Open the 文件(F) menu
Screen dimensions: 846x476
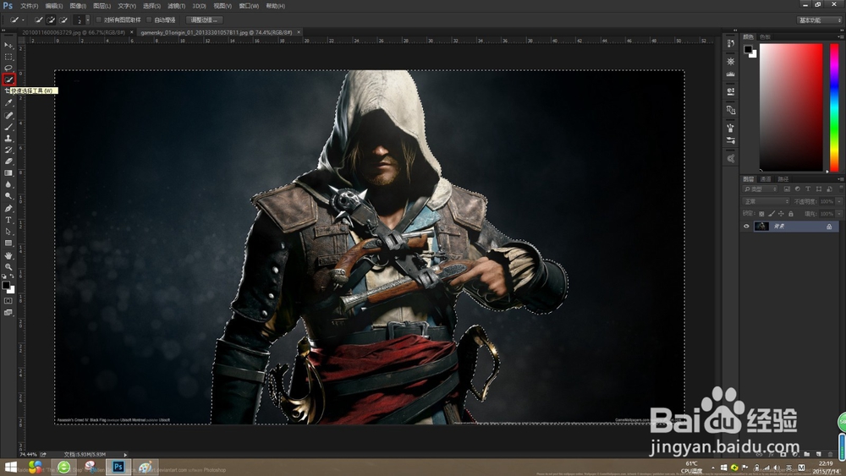click(29, 6)
